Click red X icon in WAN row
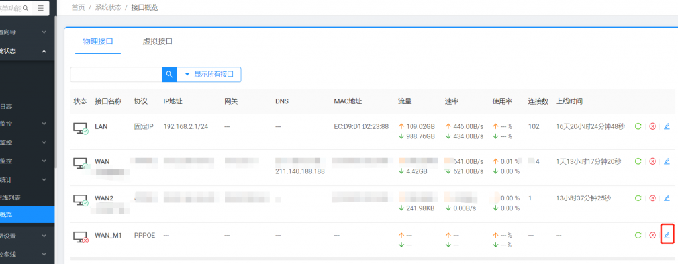 [652, 161]
